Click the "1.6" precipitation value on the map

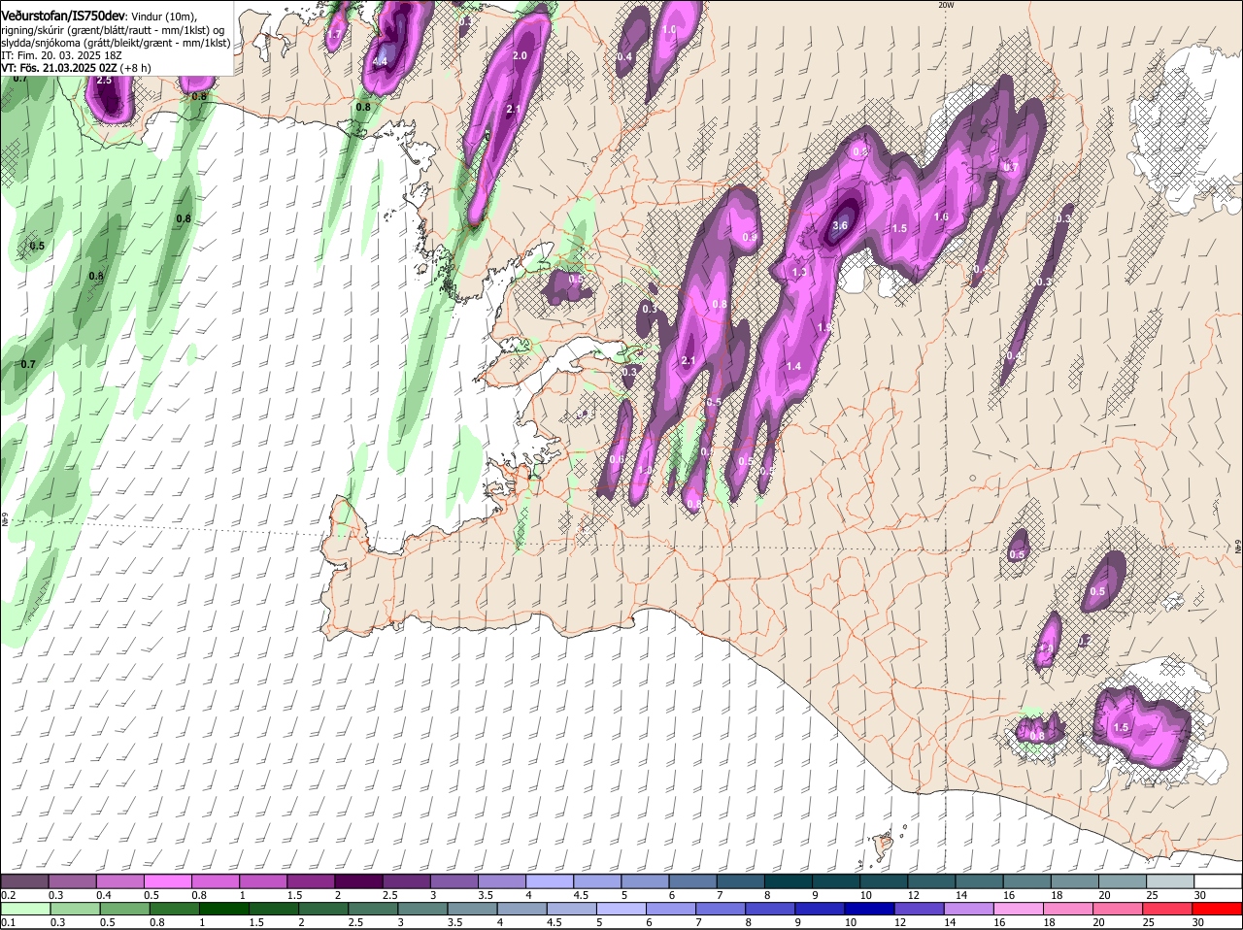coord(941,217)
